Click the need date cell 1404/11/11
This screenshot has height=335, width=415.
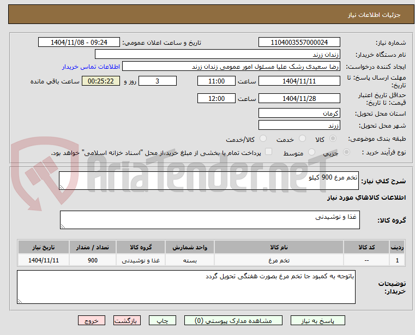[x=44, y=260]
